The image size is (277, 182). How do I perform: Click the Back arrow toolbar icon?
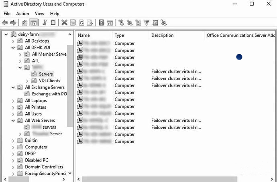coord(5,23)
